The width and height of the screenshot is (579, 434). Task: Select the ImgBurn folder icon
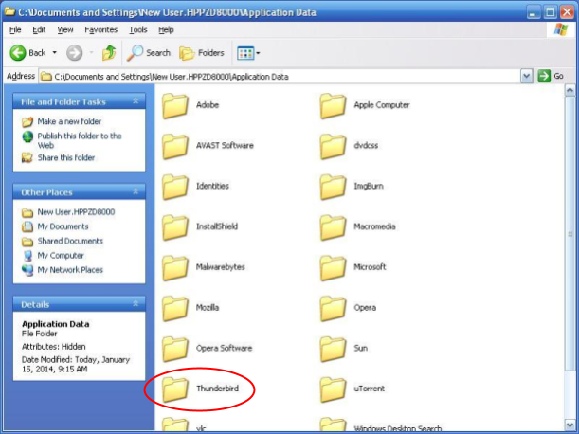[333, 186]
